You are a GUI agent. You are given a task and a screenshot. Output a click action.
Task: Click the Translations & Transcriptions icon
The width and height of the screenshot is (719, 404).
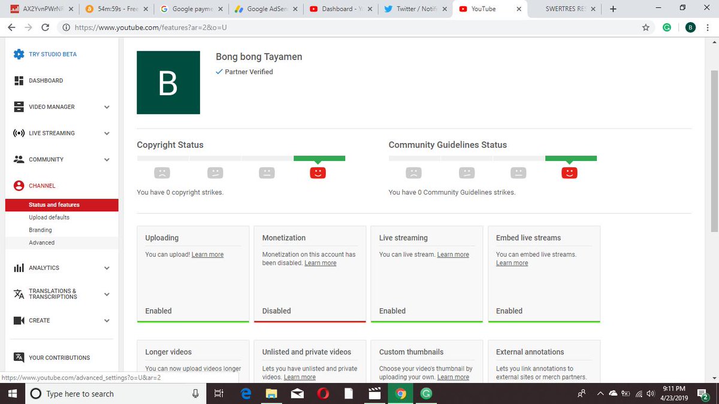[x=19, y=294]
